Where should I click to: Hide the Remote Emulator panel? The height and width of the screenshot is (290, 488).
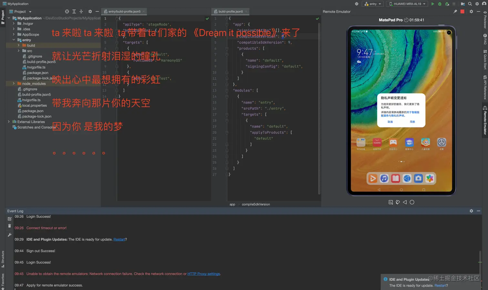478,12
